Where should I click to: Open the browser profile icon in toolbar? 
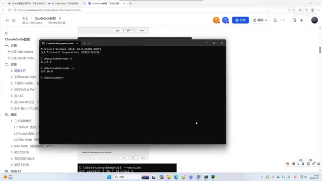click(312, 10)
